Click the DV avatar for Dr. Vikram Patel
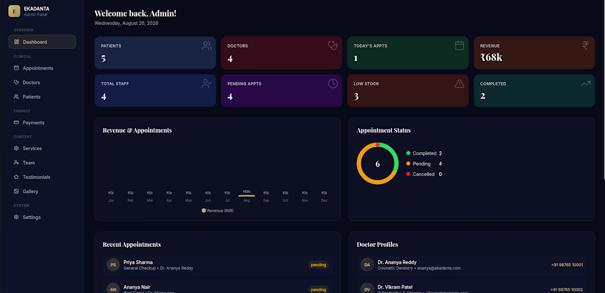Viewport: 605px width, 293px height. point(367,289)
